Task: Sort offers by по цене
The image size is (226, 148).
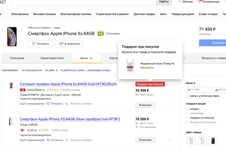Action: (51, 70)
